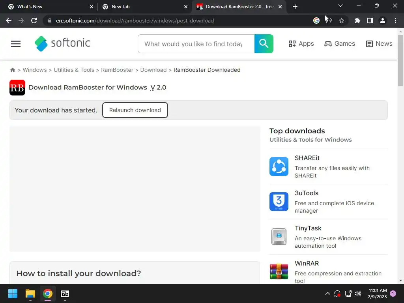Go to Utilities & Tools breadcrumb link
This screenshot has width=404, height=303.
(74, 70)
